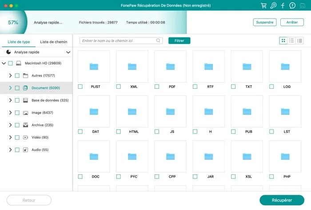Click the register key icon
311x210 pixels.
pos(273,5)
